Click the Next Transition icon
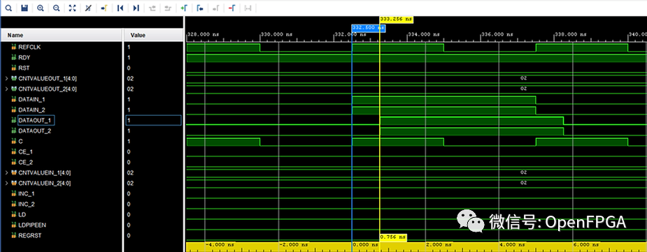The height and width of the screenshot is (252, 647). pos(168,8)
